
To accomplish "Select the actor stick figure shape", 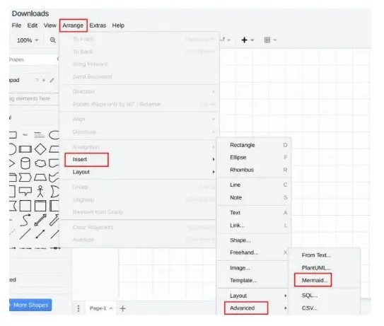I will tap(40, 192).
